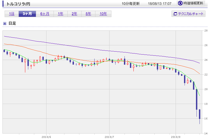Select the 3ヶ月 period tab
Screen dimensions: 209x139
27,14
